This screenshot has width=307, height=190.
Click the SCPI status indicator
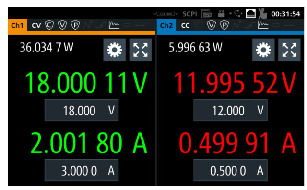coord(189,14)
